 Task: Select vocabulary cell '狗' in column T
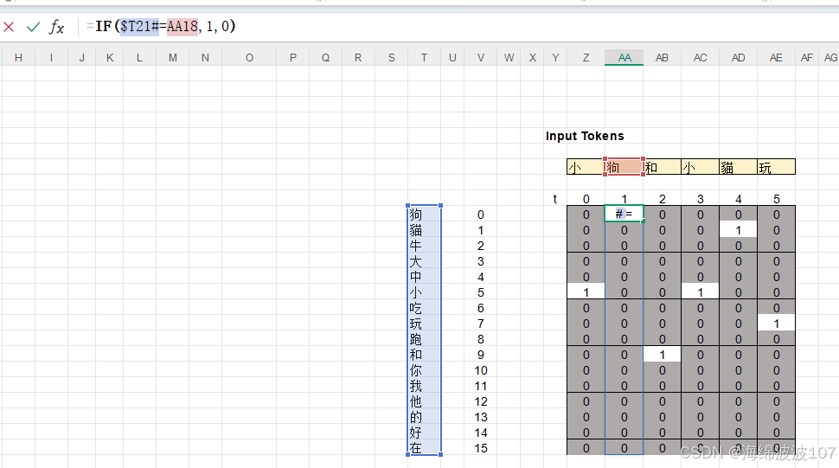tap(424, 215)
